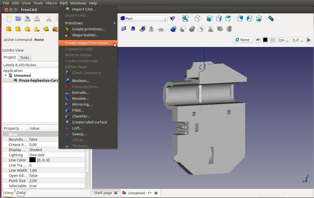This screenshot has height=198, width=314.
Task: Click the What's This help cursor icon
Action: tap(173, 19)
